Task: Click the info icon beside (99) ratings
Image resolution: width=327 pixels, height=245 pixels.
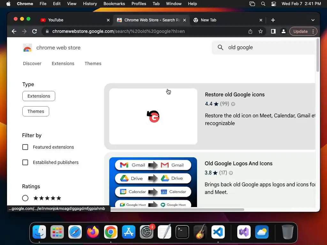Action: 233,104
